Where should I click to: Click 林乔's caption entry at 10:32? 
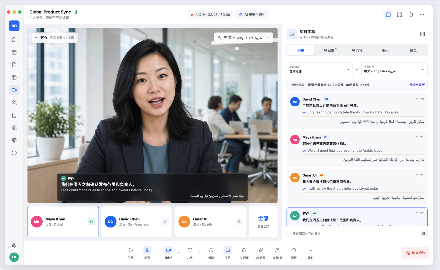pyautogui.click(x=357, y=217)
